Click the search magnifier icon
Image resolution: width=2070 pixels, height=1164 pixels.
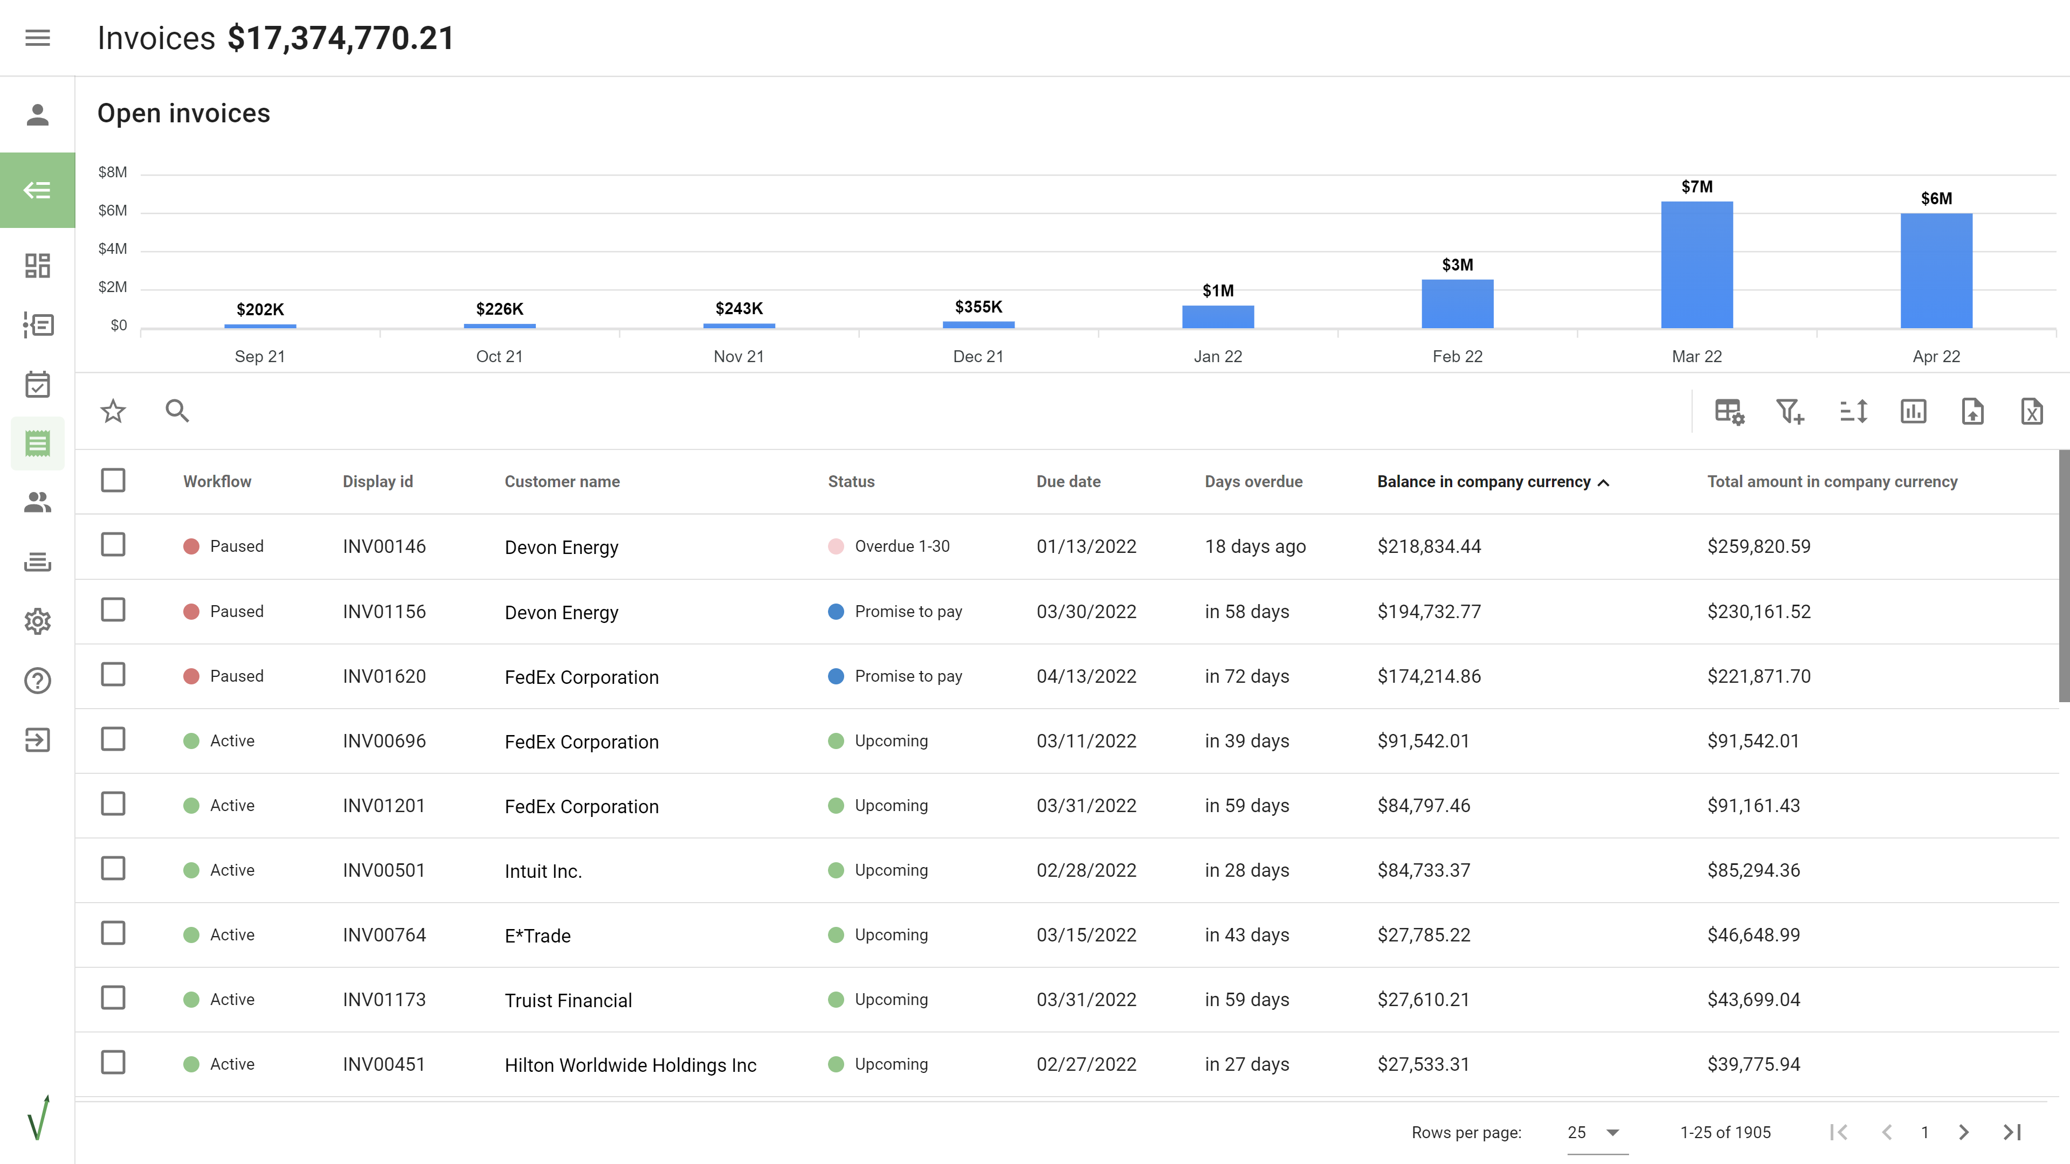tap(177, 411)
